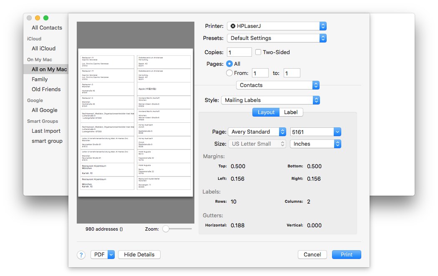Select the From page range radio button
Image resolution: width=438 pixels, height=276 pixels.
tap(229, 73)
